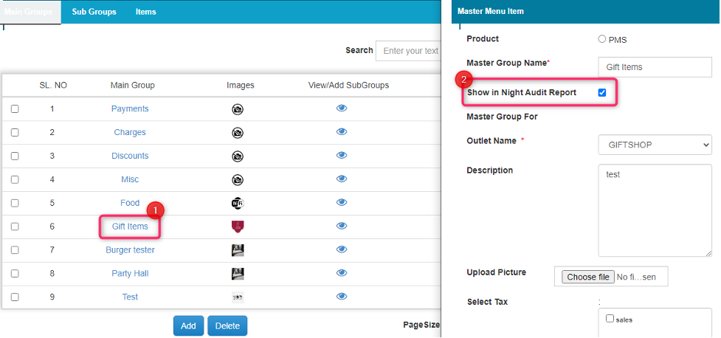
Task: Click the eye icon in Food row
Action: [342, 202]
